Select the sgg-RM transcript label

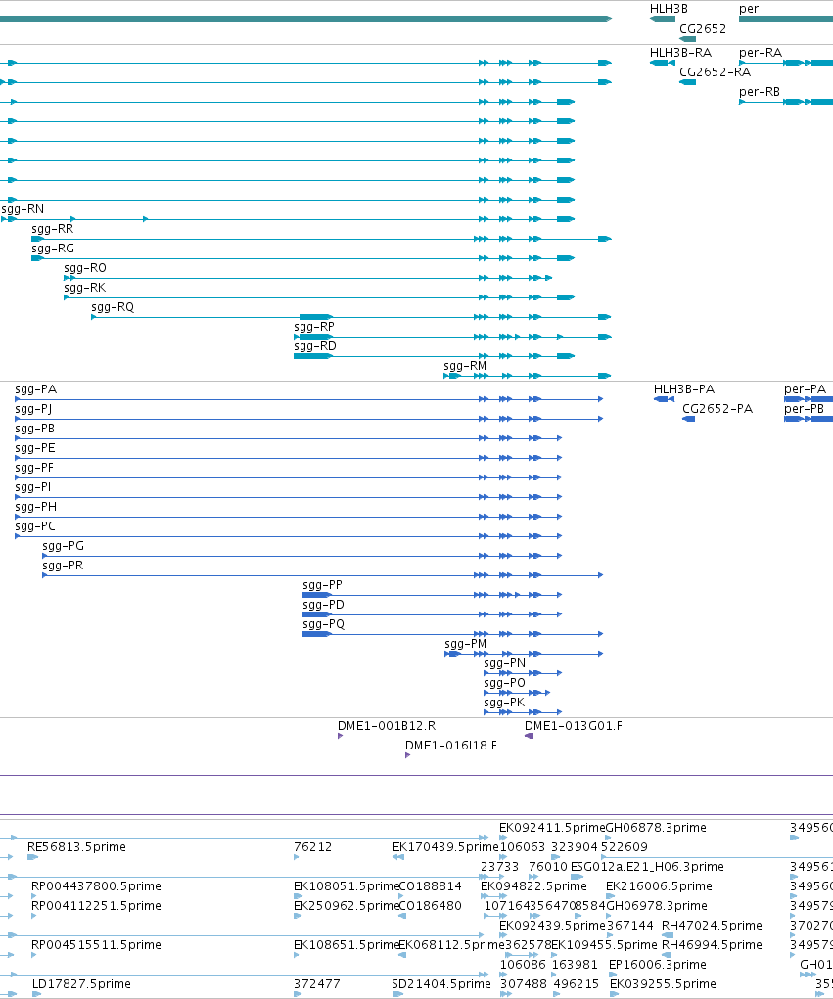465,366
